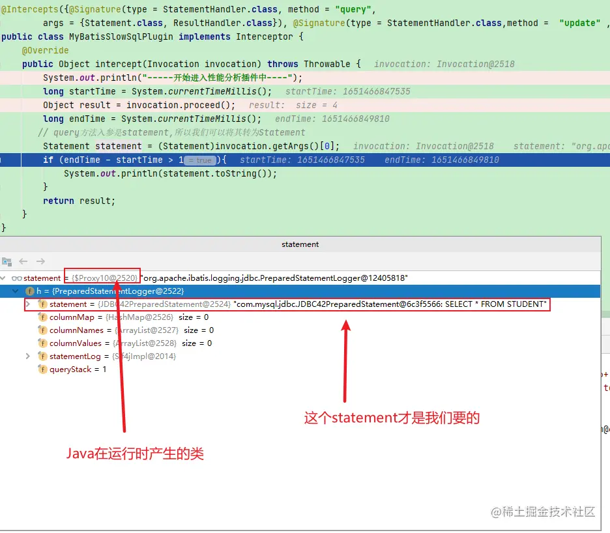The image size is (610, 533).
Task: Click the back arrow in statement popup
Action: (23, 261)
